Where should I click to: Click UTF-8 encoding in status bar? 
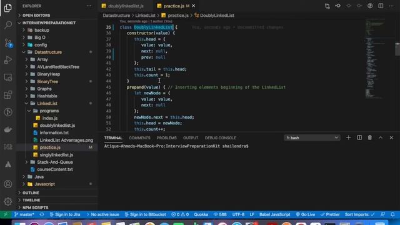click(x=238, y=214)
